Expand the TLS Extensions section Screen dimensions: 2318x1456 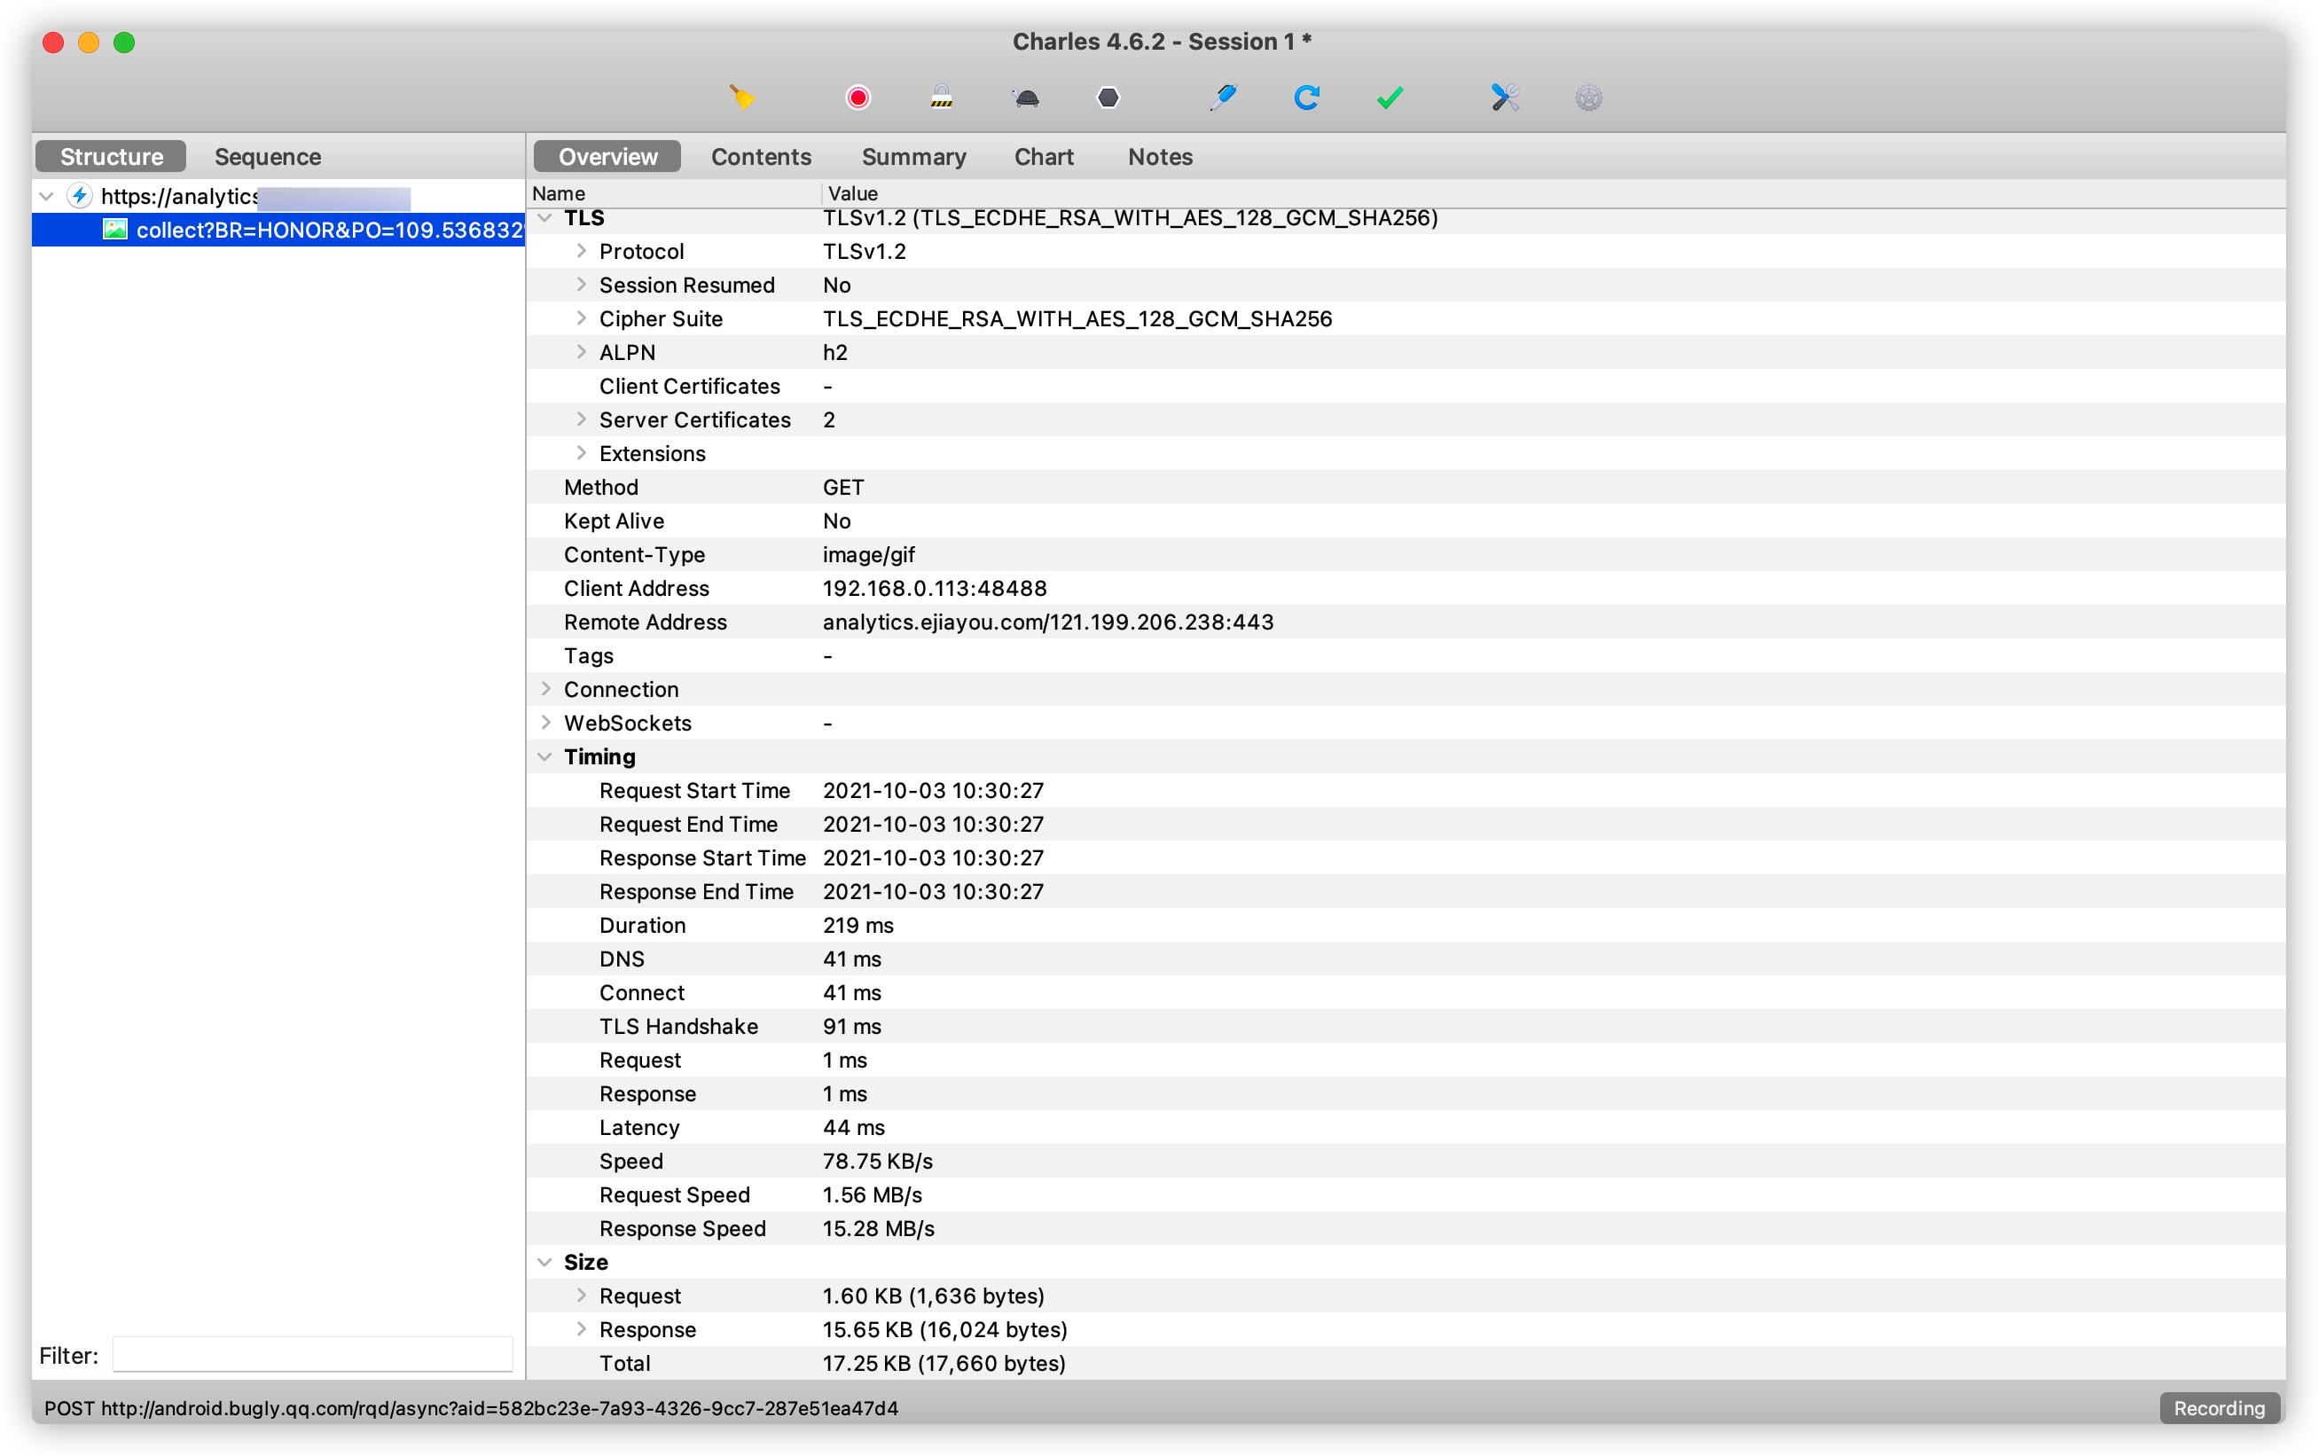click(x=580, y=453)
